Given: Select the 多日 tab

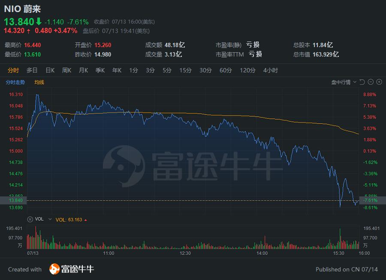Looking at the screenshot, I should (x=32, y=70).
